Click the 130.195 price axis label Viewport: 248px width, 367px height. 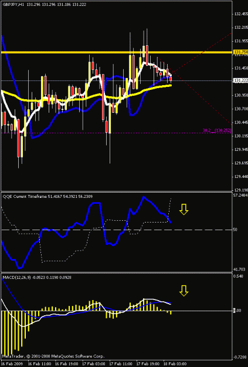(x=241, y=136)
